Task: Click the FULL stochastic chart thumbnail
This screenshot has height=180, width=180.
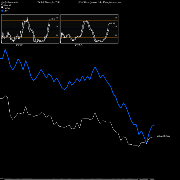Action: (89, 29)
